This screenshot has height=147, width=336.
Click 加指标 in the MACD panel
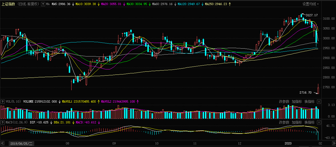click(x=297, y=122)
